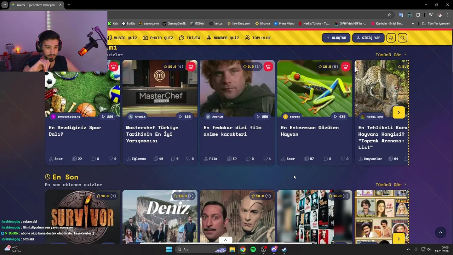This screenshot has width=453, height=255.
Task: Open author sarper profile chip
Action: 292,117
